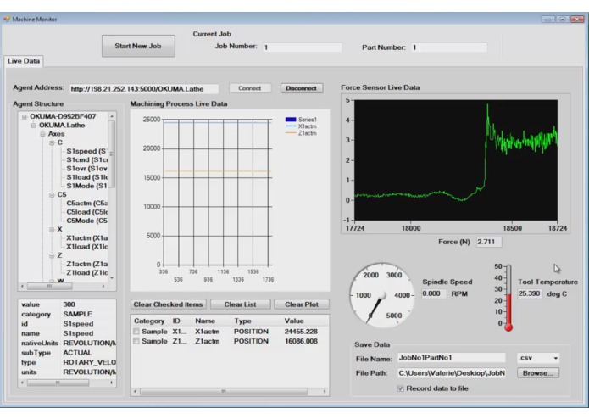Click the Clear List button

click(x=240, y=304)
